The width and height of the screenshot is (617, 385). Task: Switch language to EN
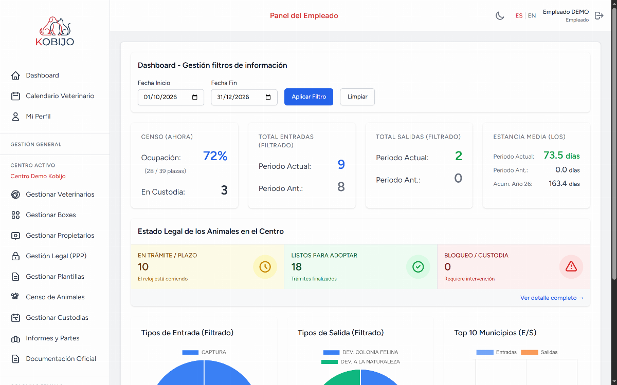click(x=532, y=16)
